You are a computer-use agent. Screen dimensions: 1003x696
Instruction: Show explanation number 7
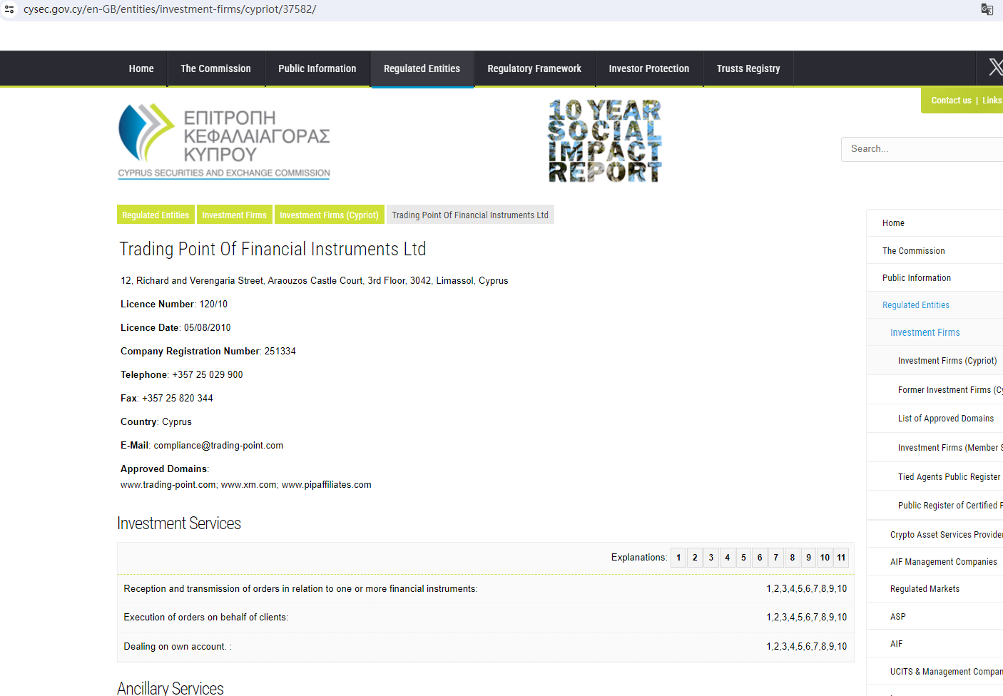click(776, 558)
